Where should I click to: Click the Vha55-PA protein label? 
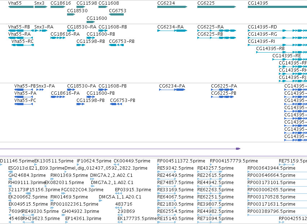pos(26,93)
